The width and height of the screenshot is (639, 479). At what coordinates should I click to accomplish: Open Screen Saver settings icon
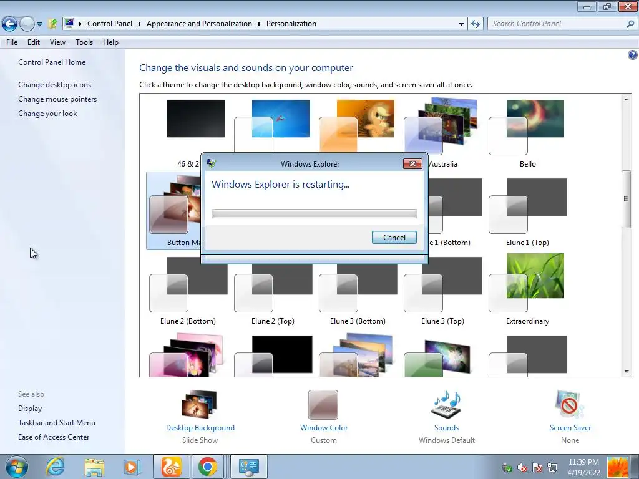click(570, 405)
